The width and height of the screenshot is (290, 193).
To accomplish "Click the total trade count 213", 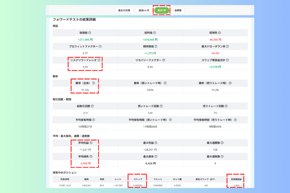I will (x=85, y=113).
